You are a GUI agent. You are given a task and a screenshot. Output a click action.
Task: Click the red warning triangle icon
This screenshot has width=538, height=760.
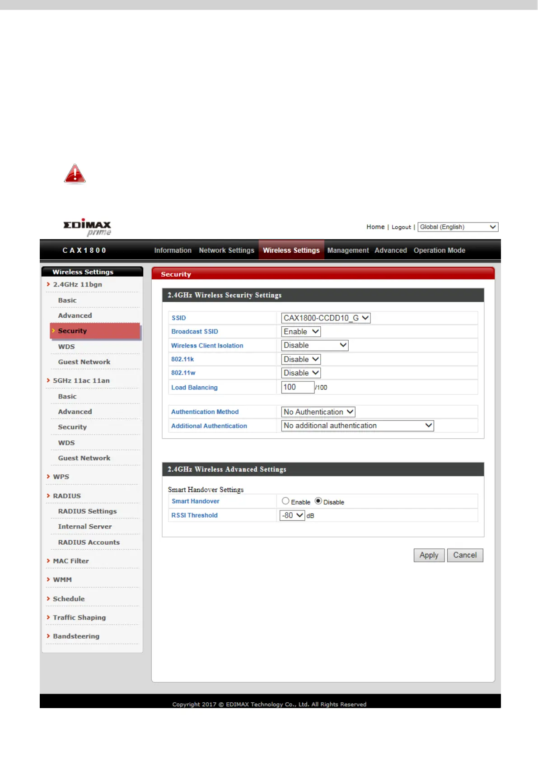pos(75,174)
